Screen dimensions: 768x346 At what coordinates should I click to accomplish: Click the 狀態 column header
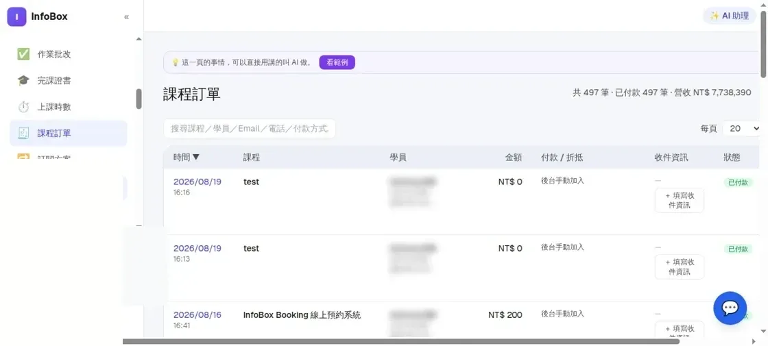732,158
